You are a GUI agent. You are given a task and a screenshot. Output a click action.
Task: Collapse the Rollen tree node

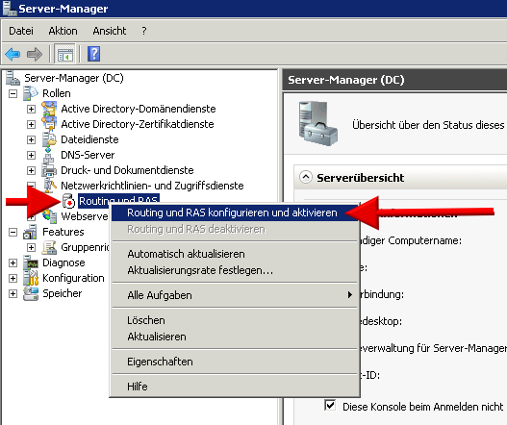[13, 93]
